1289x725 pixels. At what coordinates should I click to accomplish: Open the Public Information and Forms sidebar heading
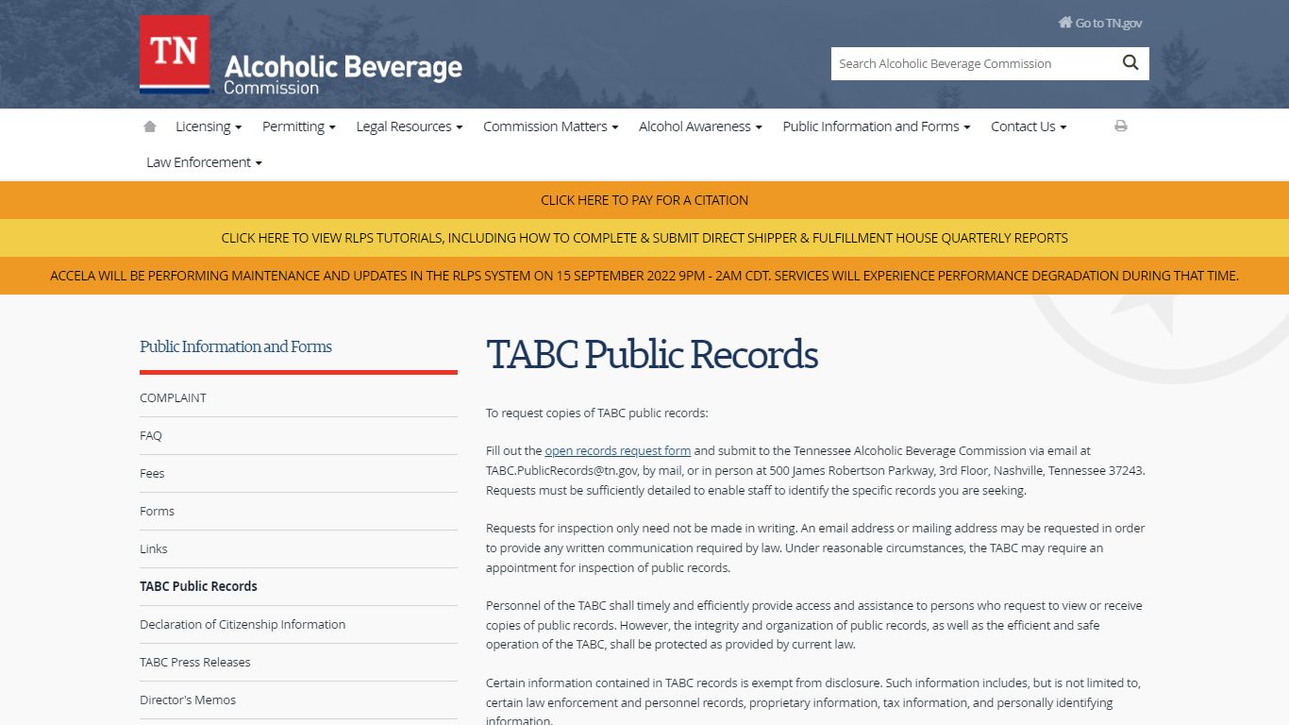tap(236, 346)
